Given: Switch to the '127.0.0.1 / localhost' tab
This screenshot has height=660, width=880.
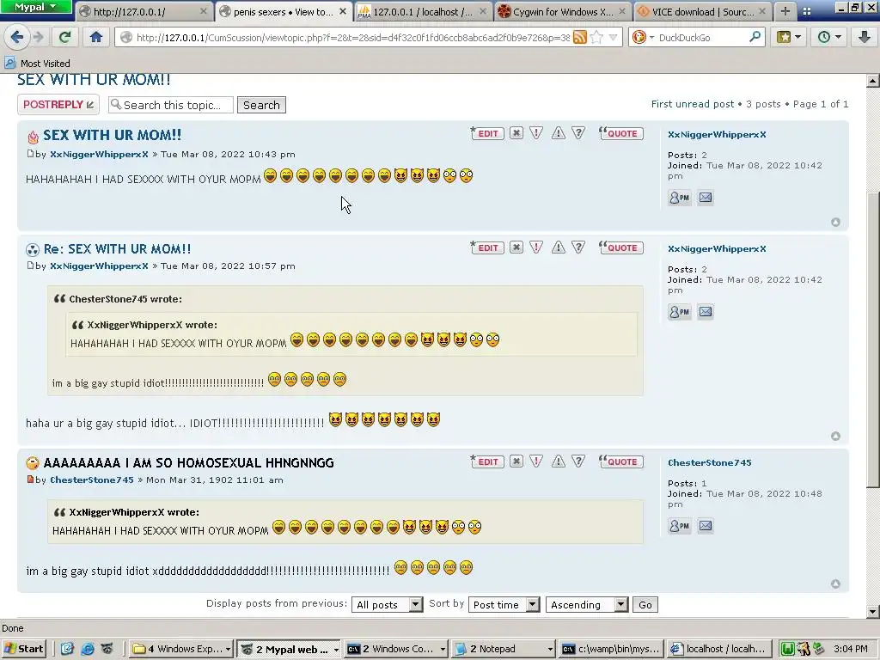Looking at the screenshot, I should click(x=422, y=11).
